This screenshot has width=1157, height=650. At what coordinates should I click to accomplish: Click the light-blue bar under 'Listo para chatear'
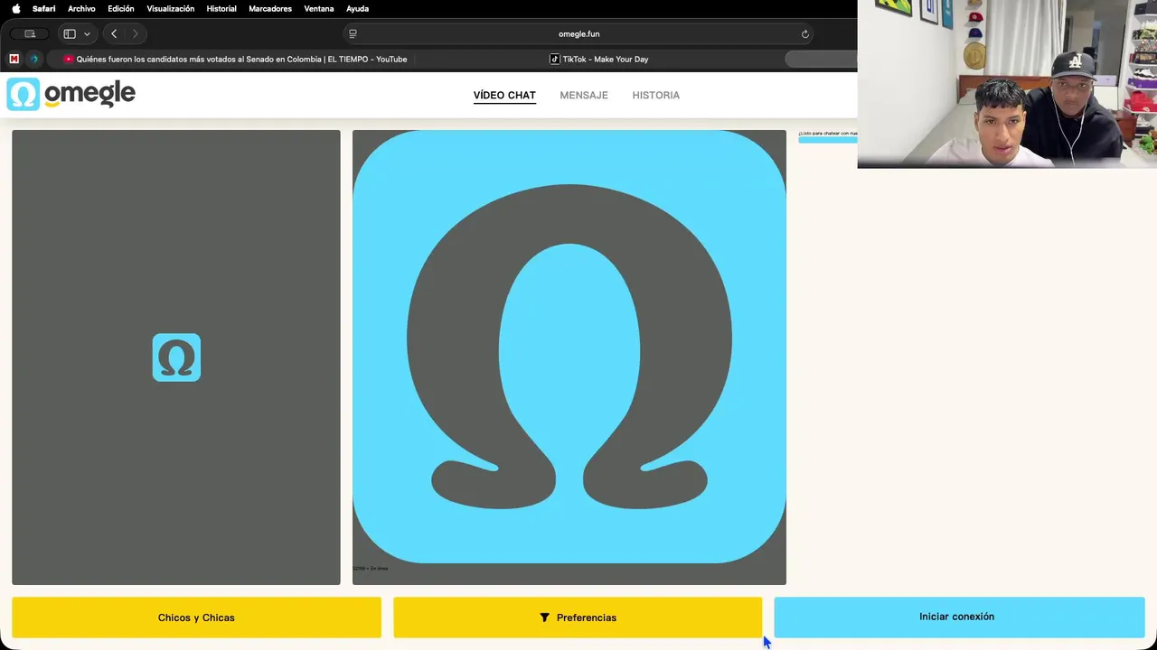pyautogui.click(x=827, y=140)
